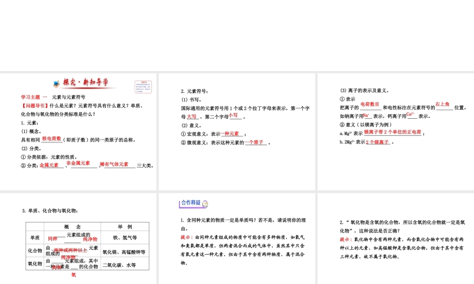Click the 学习主题 一 red label
The width and height of the screenshot is (474, 284).
pos(34,97)
